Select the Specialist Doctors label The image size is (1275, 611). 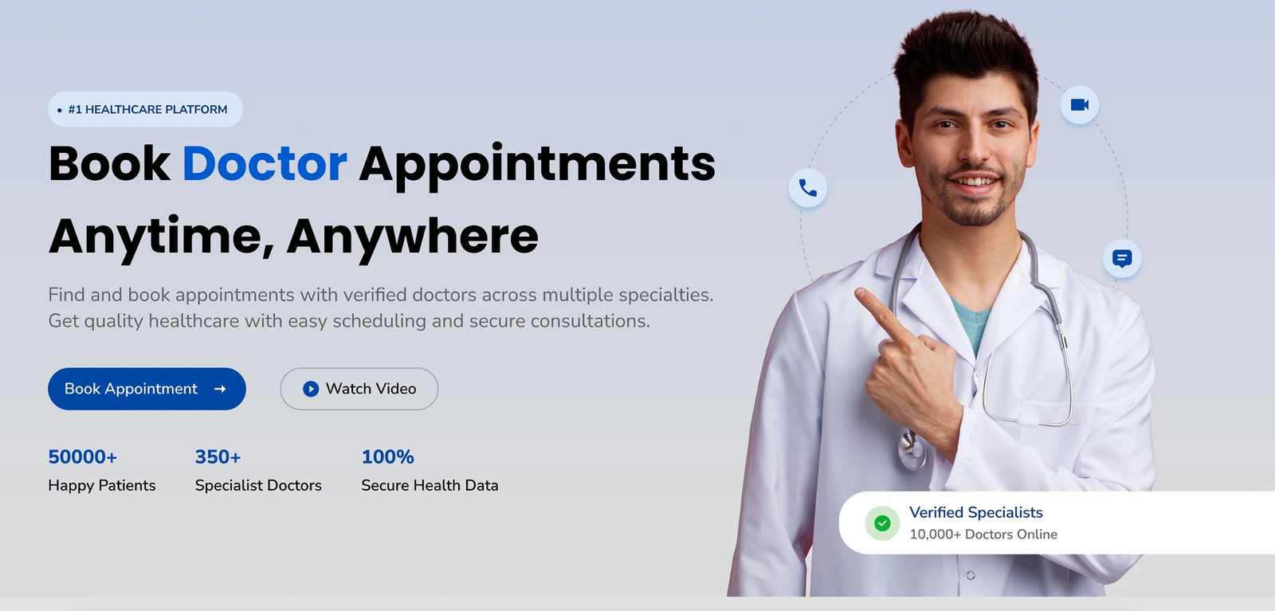pos(258,485)
